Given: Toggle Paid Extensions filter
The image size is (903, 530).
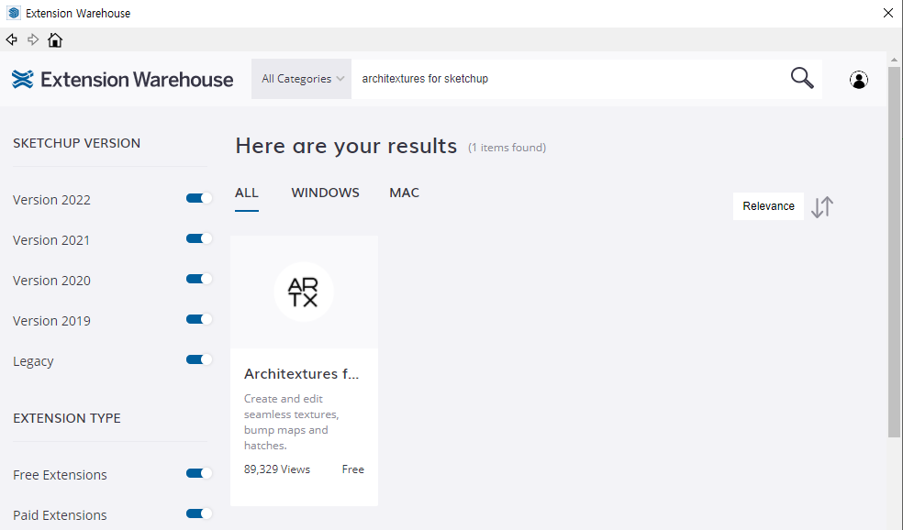Looking at the screenshot, I should coord(199,513).
